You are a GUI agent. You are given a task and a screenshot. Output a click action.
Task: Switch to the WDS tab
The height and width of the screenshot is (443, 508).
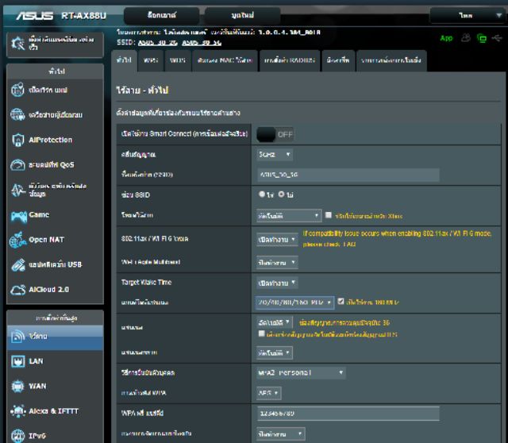(177, 60)
